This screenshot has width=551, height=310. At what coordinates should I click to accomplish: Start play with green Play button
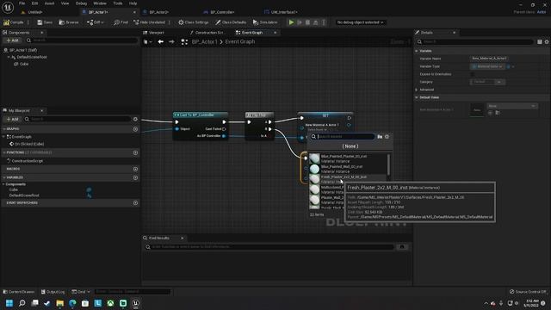pyautogui.click(x=291, y=22)
